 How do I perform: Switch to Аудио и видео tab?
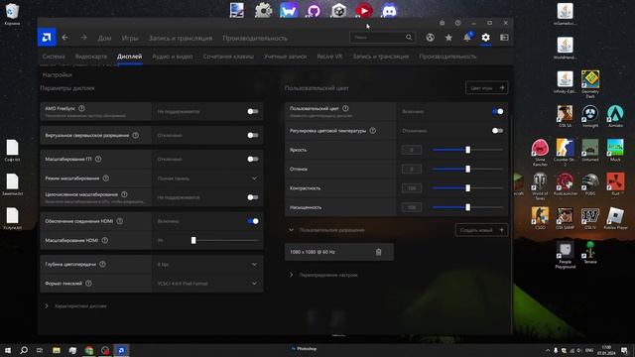click(x=173, y=57)
